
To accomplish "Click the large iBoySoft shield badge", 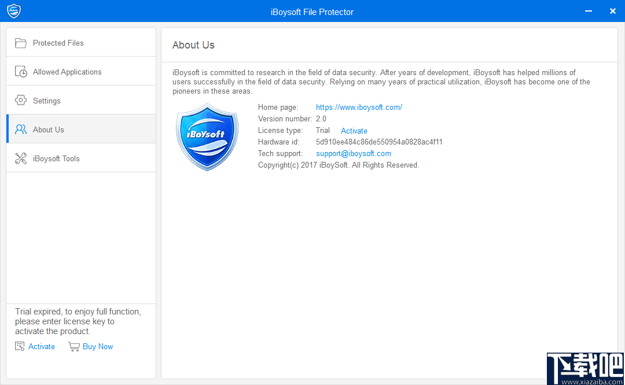I will pyautogui.click(x=207, y=137).
